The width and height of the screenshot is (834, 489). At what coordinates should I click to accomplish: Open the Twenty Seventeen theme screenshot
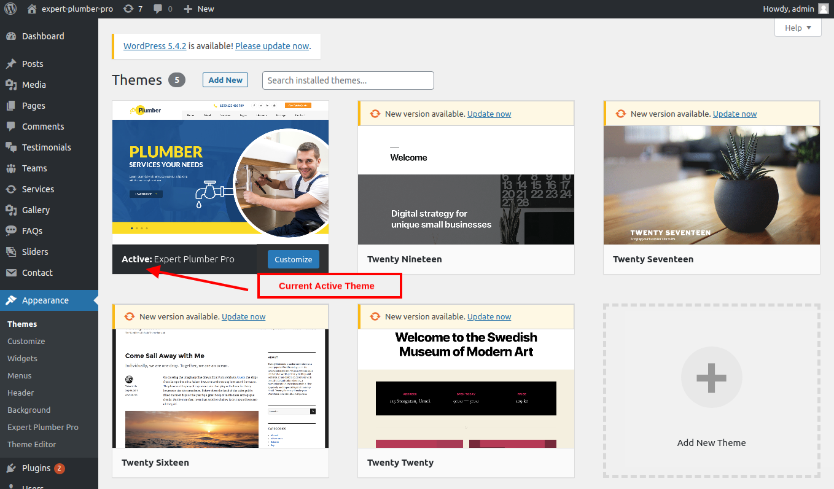[x=712, y=186]
